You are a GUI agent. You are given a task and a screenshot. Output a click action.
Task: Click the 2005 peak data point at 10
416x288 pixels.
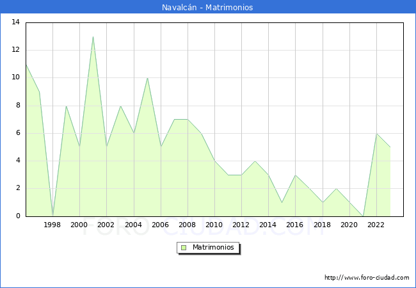(147, 78)
